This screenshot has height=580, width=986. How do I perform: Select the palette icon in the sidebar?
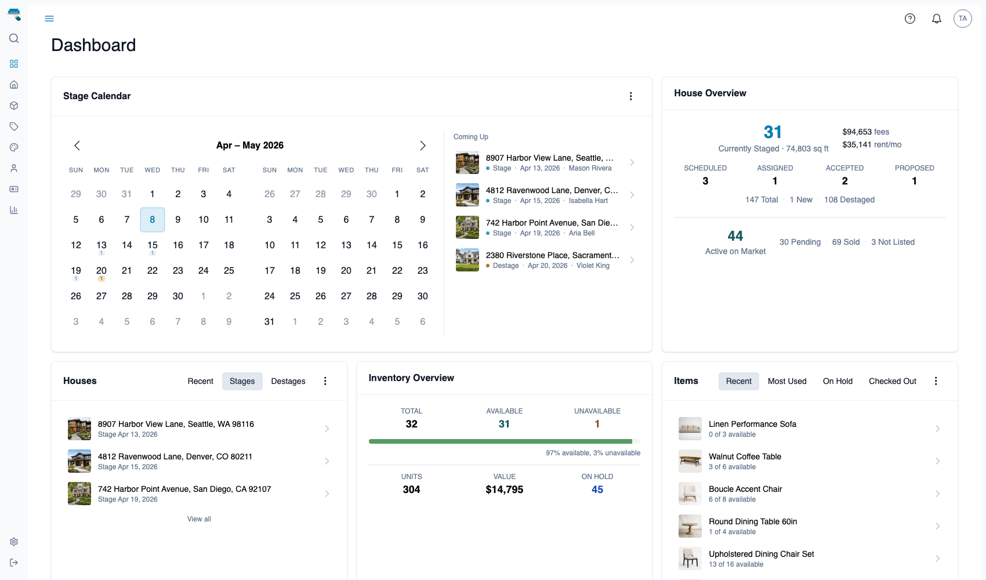(14, 147)
